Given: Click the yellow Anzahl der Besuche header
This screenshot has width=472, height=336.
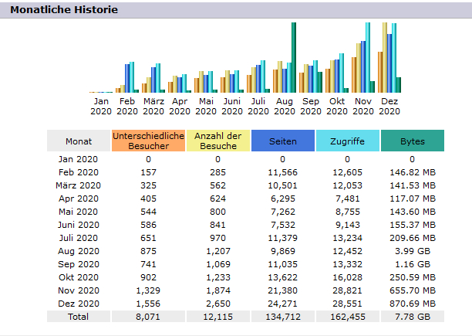Looking at the screenshot, I should tap(218, 141).
